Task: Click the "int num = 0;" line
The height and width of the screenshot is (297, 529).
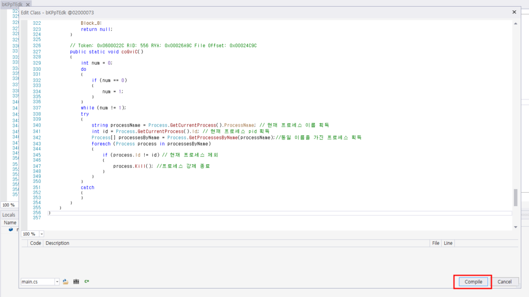Action: 97,63
